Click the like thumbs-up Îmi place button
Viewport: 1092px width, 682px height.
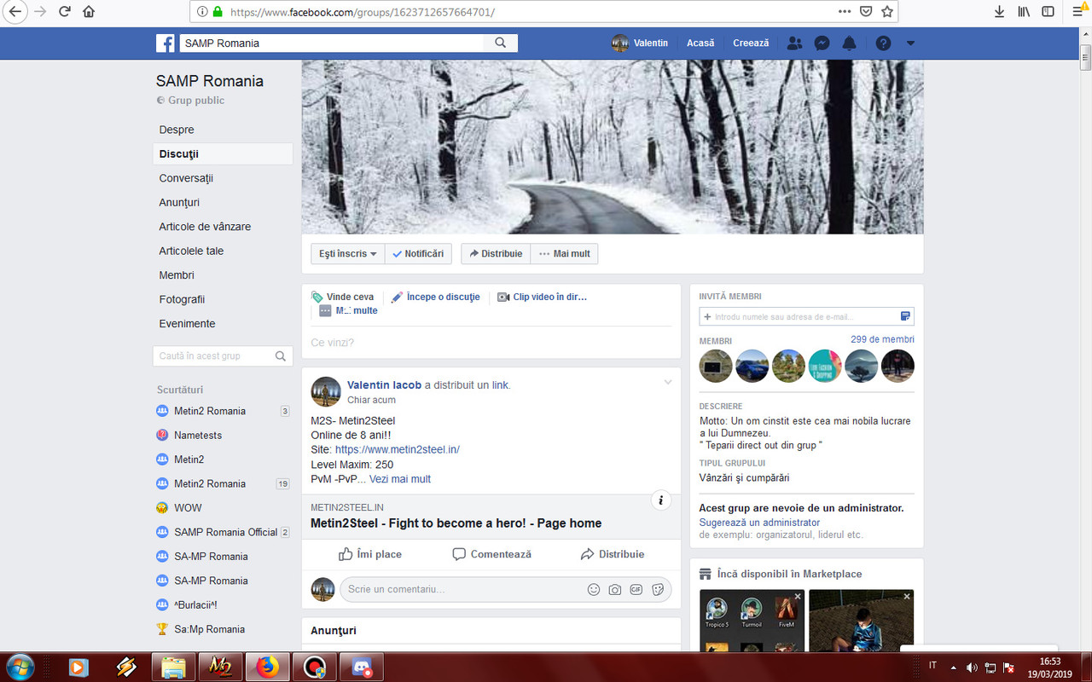coord(370,554)
